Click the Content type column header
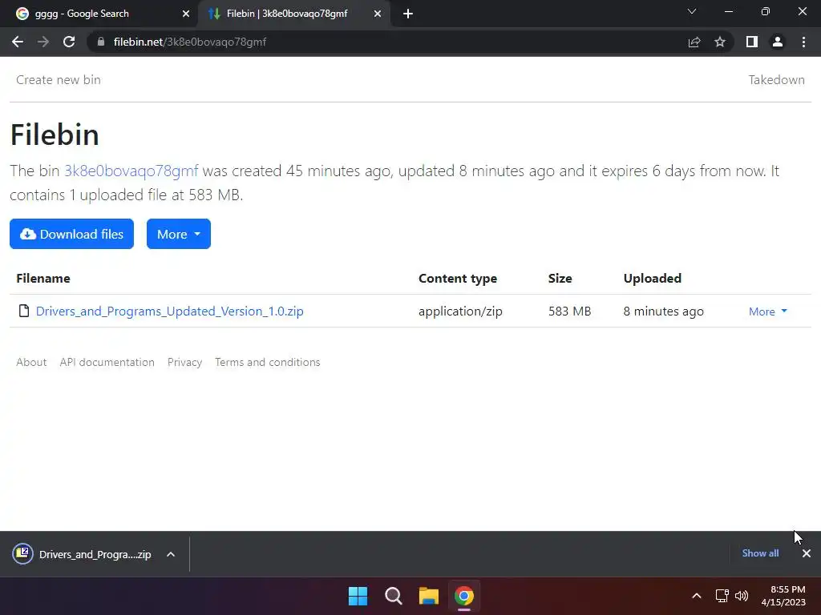The image size is (821, 615). point(458,278)
